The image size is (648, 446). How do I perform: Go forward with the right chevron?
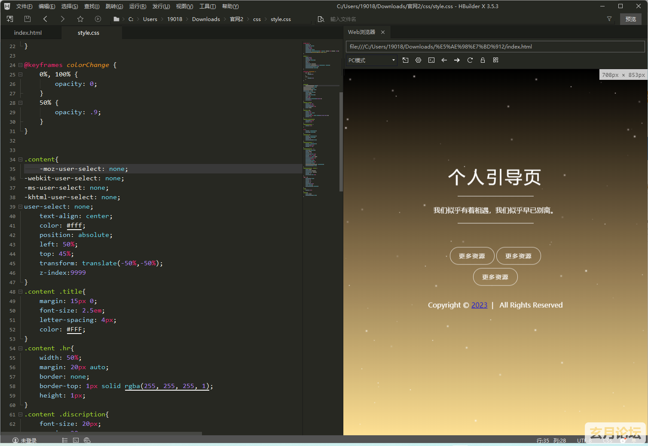coord(63,19)
